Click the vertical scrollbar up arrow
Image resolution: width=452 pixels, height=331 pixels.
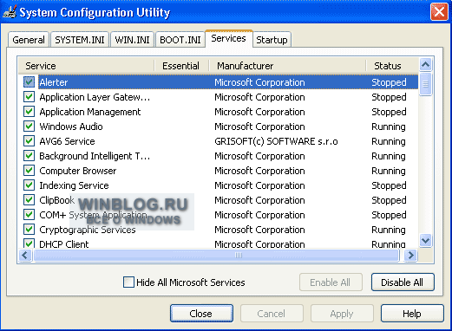425,64
